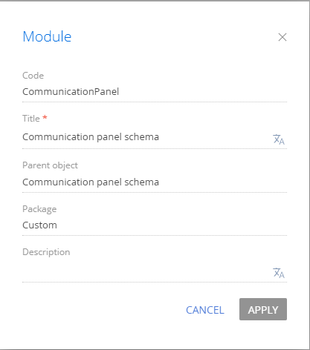Image resolution: width=310 pixels, height=350 pixels.
Task: Click the Package field showing Custom
Action: pyautogui.click(x=155, y=225)
